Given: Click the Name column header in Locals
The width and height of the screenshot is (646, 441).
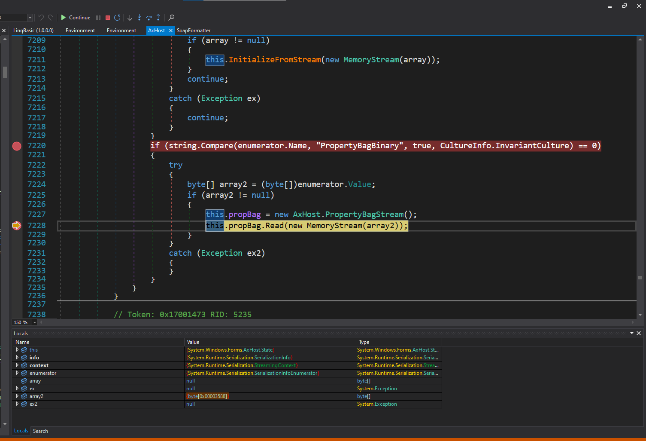Looking at the screenshot, I should [98, 342].
